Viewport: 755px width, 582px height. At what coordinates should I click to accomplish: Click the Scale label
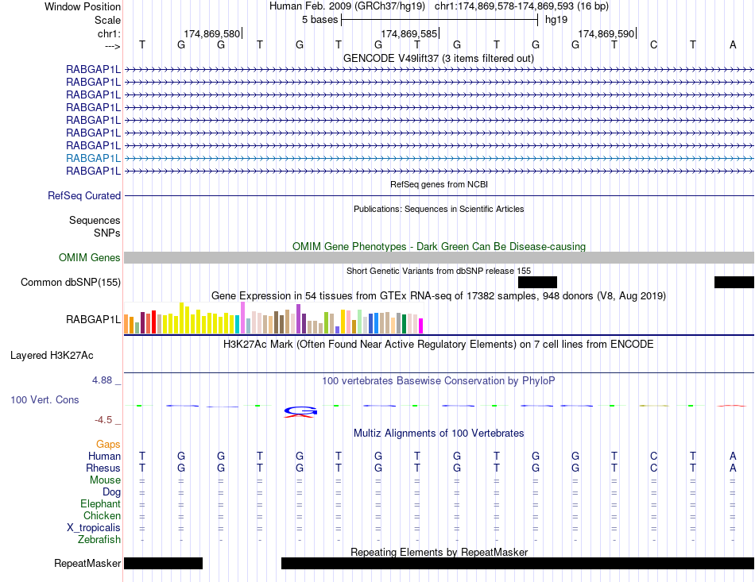click(x=107, y=20)
